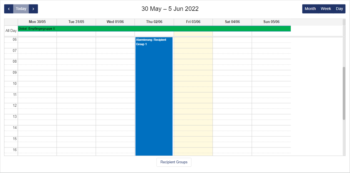350x173 pixels.
Task: Select the Thu 02/06 column header
Action: (154, 22)
